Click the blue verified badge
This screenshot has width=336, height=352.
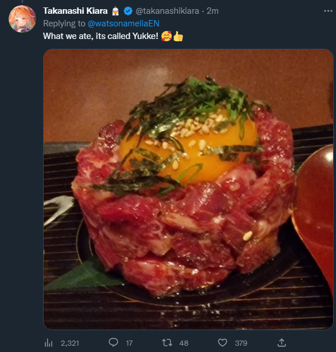pos(128,11)
